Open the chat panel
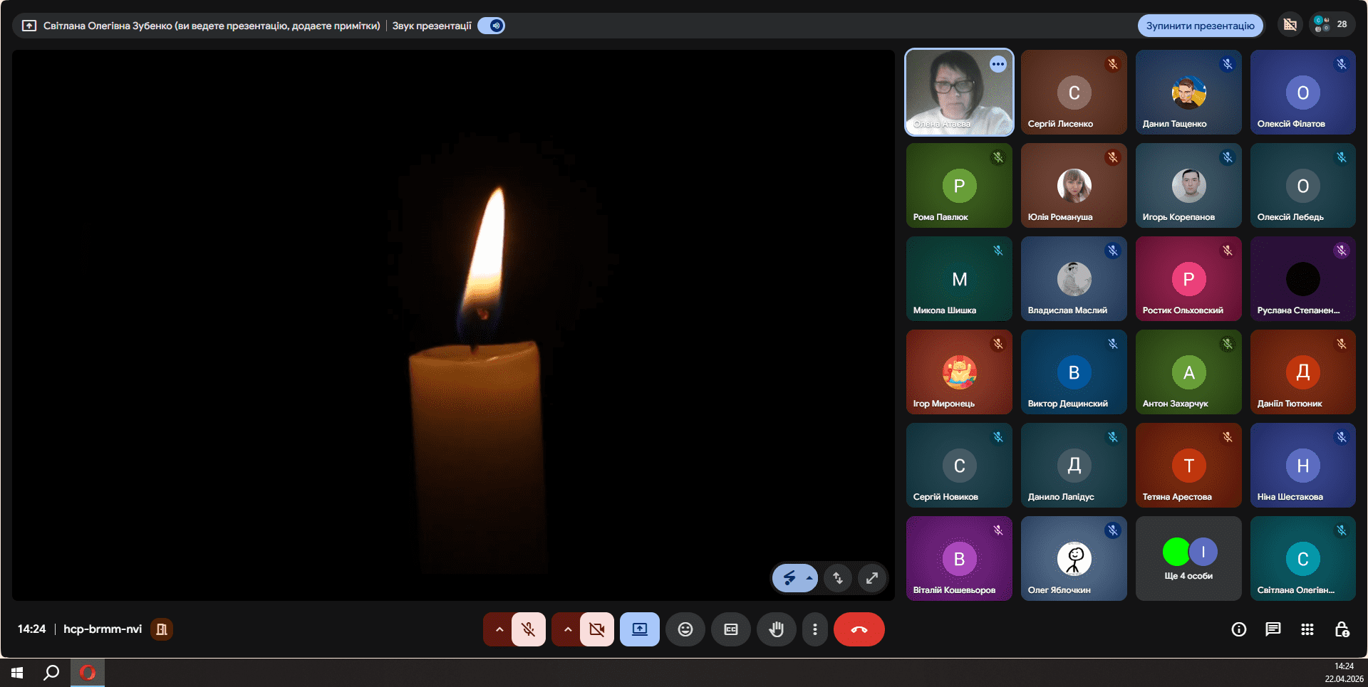Viewport: 1368px width, 687px height. click(x=1273, y=629)
